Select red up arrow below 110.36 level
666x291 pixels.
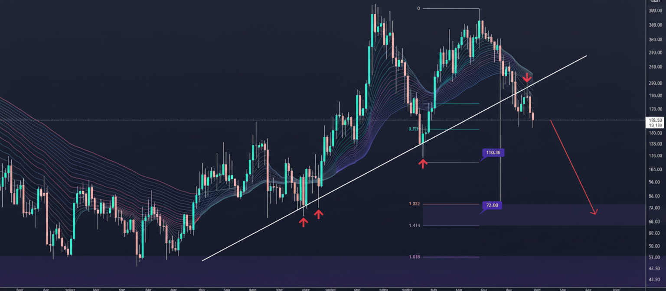tap(423, 163)
